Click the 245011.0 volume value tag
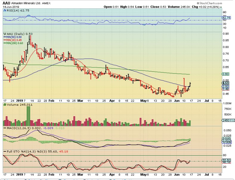235x180 pixels. click(228, 120)
